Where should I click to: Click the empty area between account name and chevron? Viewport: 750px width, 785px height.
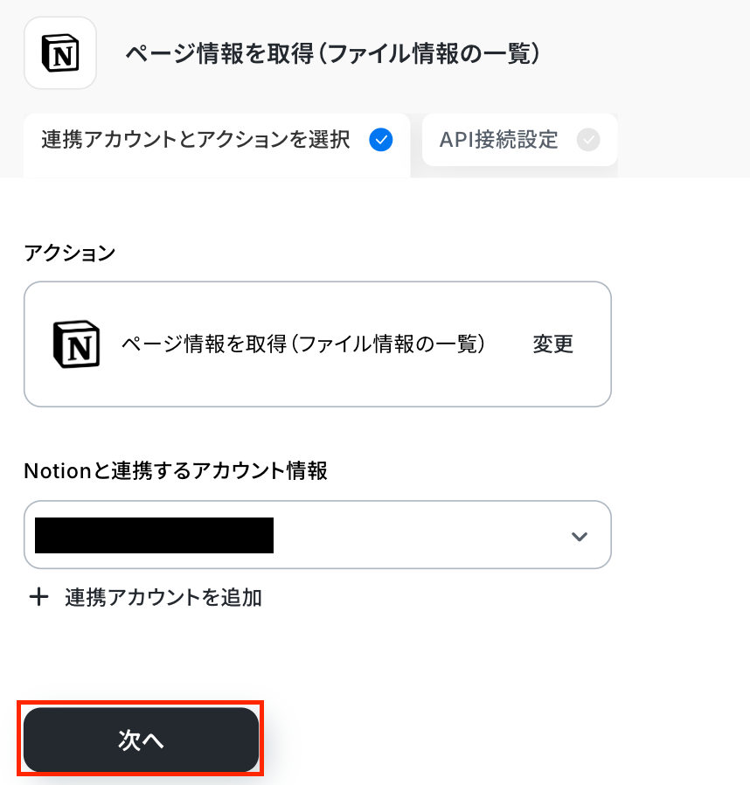pyautogui.click(x=420, y=535)
